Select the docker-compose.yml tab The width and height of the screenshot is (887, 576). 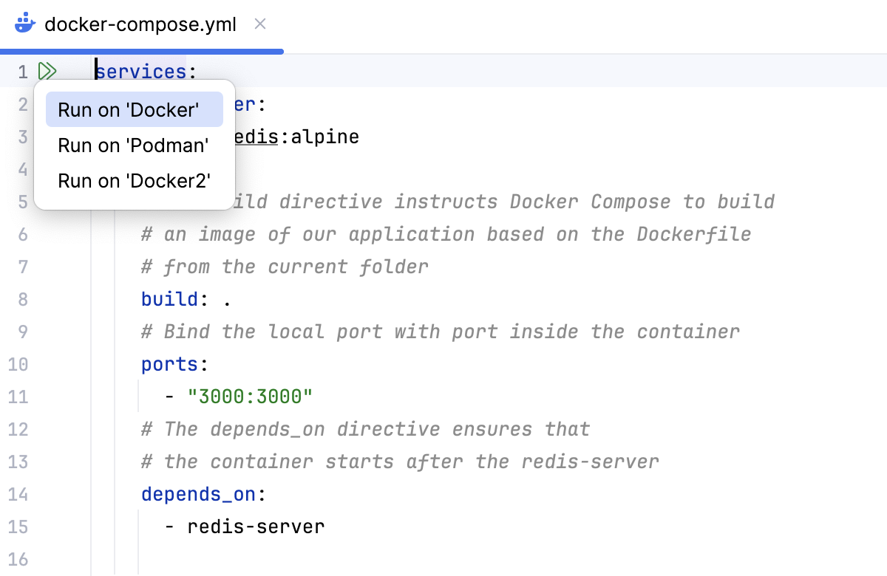140,24
